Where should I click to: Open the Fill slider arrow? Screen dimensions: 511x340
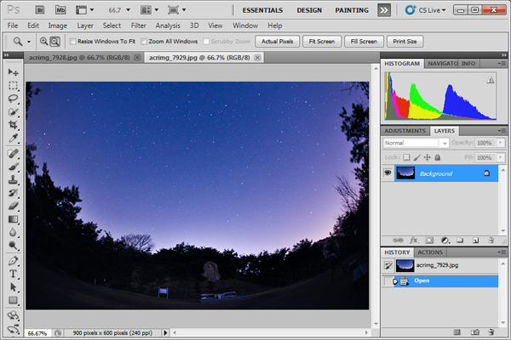click(501, 157)
